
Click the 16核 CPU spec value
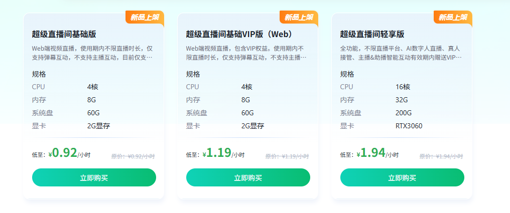click(403, 86)
